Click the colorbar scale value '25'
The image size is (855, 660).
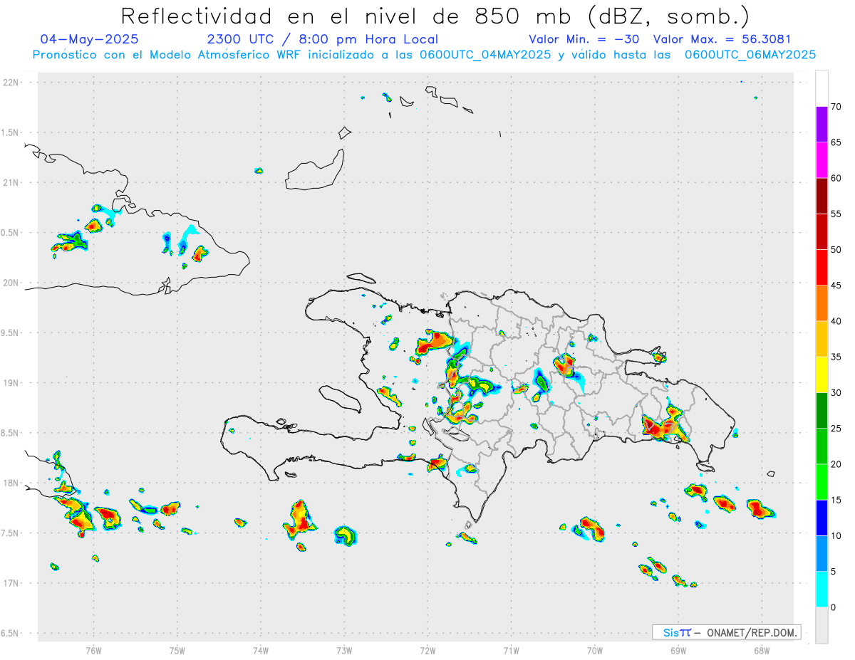click(x=836, y=429)
